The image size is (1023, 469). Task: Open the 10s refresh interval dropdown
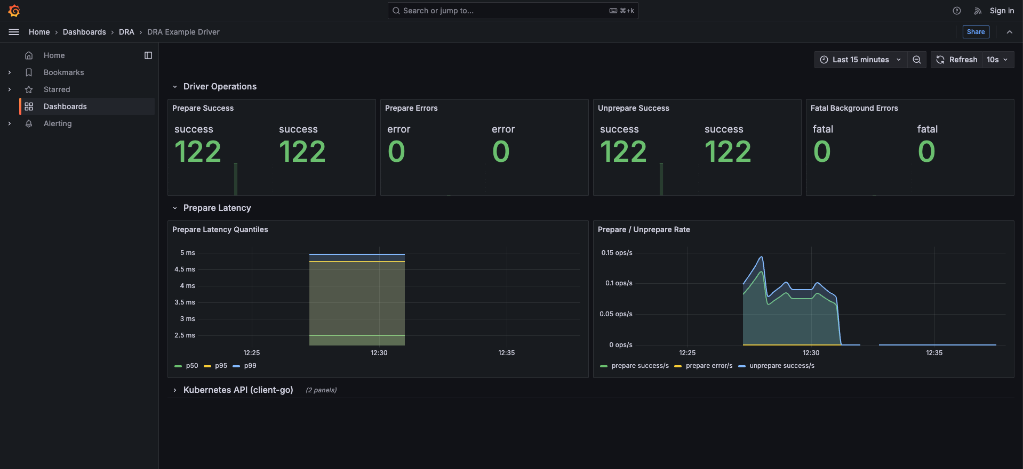click(x=998, y=60)
